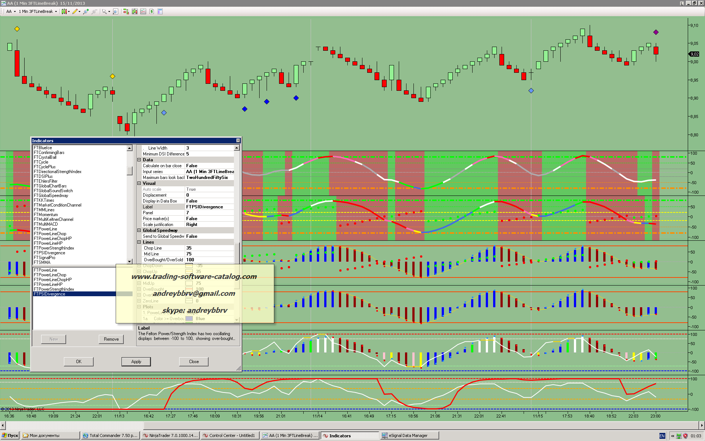
Task: Open the chart style candlestick dropdown
Action: [65, 11]
